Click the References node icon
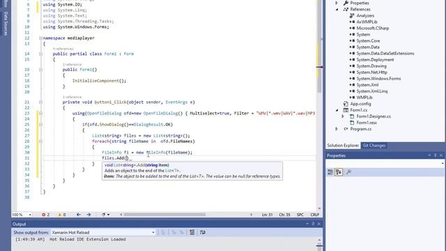 (346, 9)
